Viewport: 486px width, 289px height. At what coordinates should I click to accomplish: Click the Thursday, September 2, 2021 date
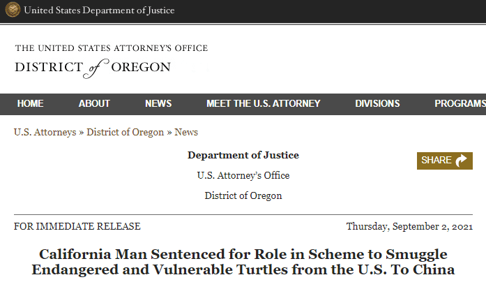tap(409, 227)
